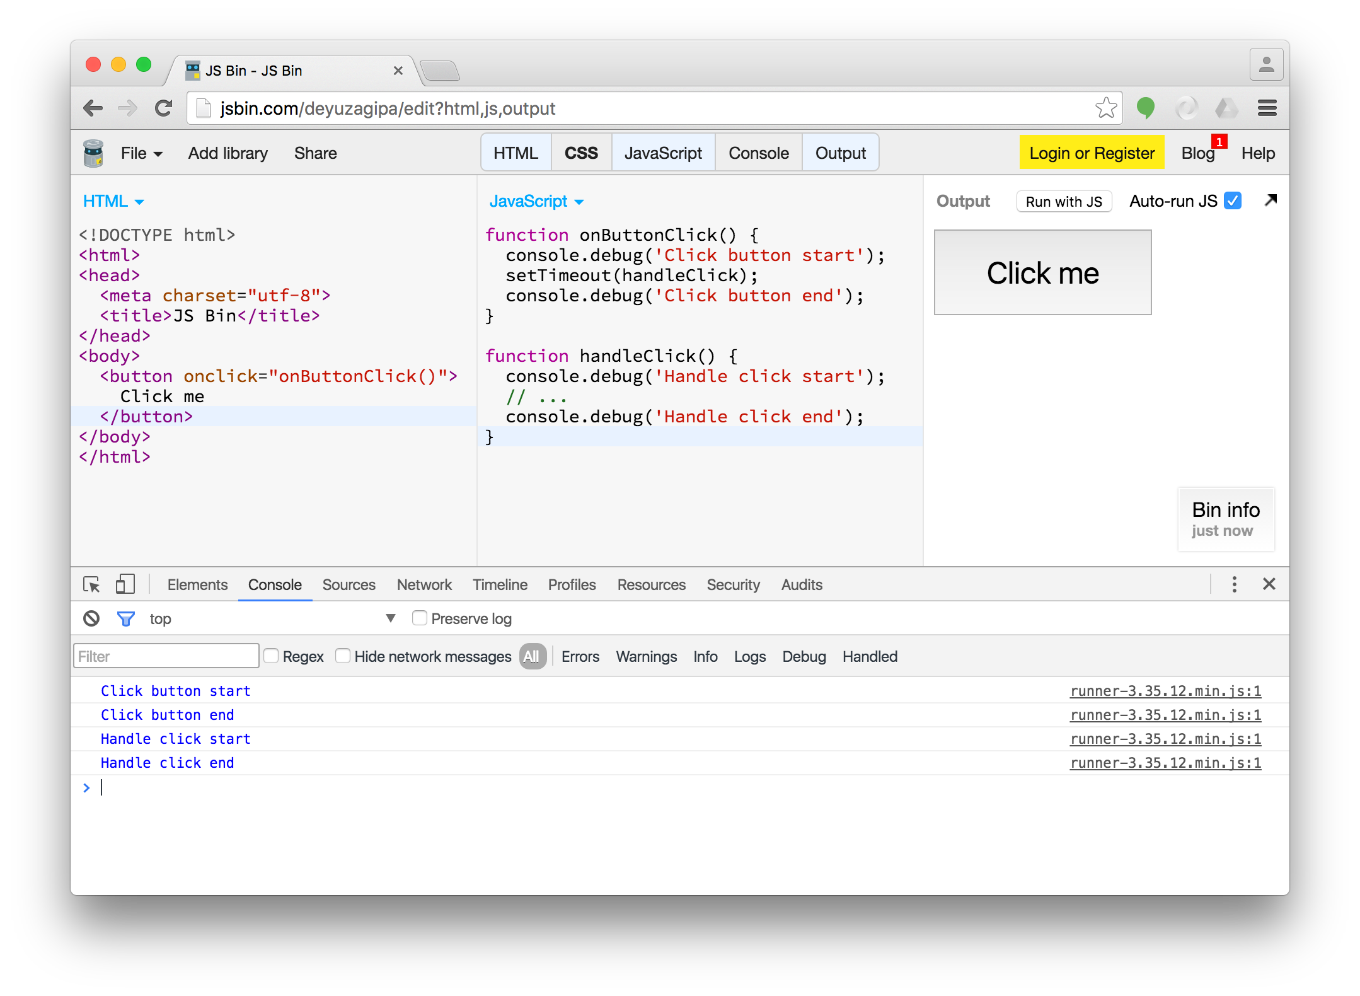
Task: Turn on the Regex filter checkbox
Action: tap(270, 656)
